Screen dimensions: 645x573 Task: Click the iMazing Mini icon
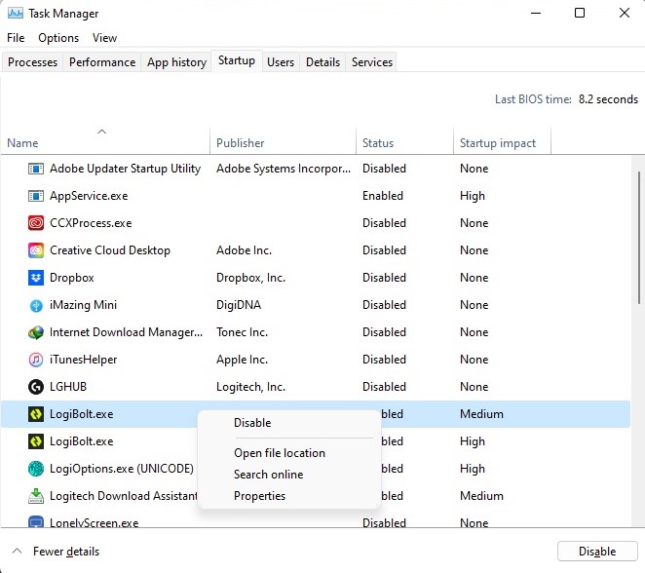pyautogui.click(x=36, y=305)
